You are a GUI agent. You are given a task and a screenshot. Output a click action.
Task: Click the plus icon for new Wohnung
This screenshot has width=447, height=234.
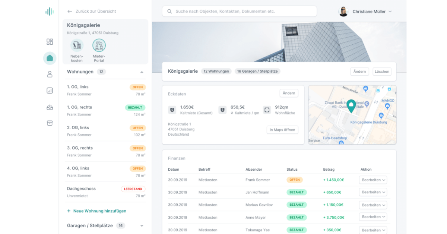69,211
